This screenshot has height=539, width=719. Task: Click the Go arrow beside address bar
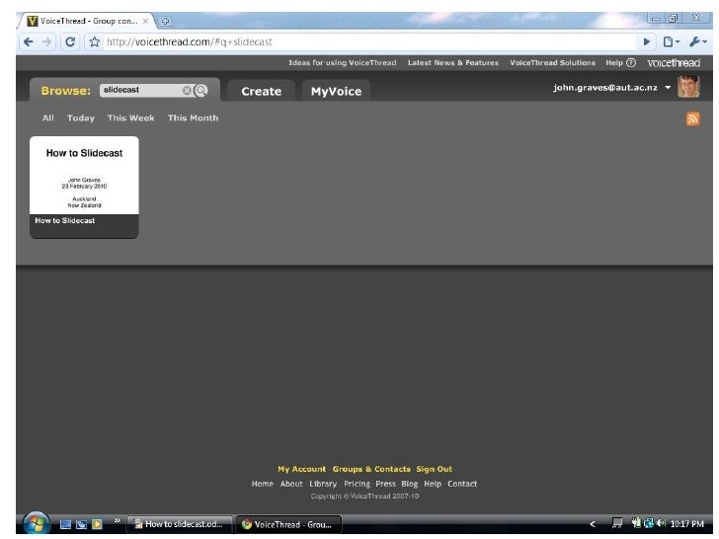(647, 42)
